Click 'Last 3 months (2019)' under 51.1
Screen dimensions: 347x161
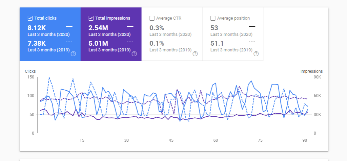pyautogui.click(x=231, y=50)
